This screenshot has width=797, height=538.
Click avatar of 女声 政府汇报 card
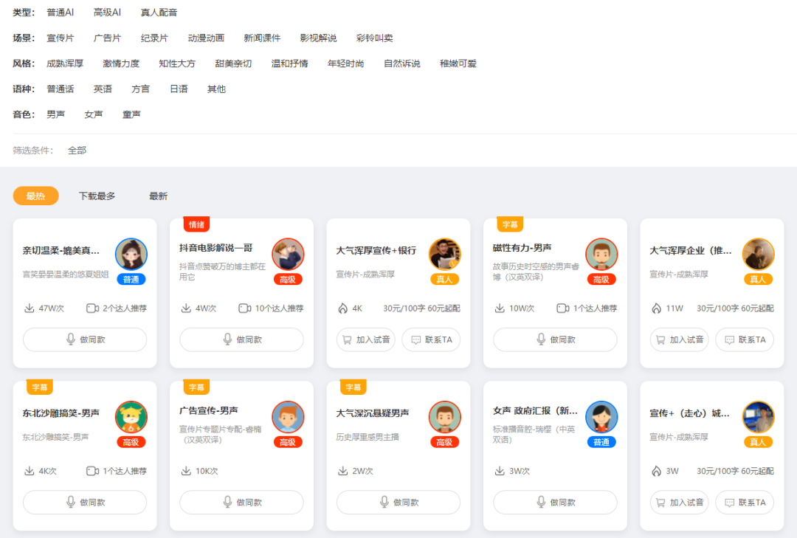click(601, 417)
